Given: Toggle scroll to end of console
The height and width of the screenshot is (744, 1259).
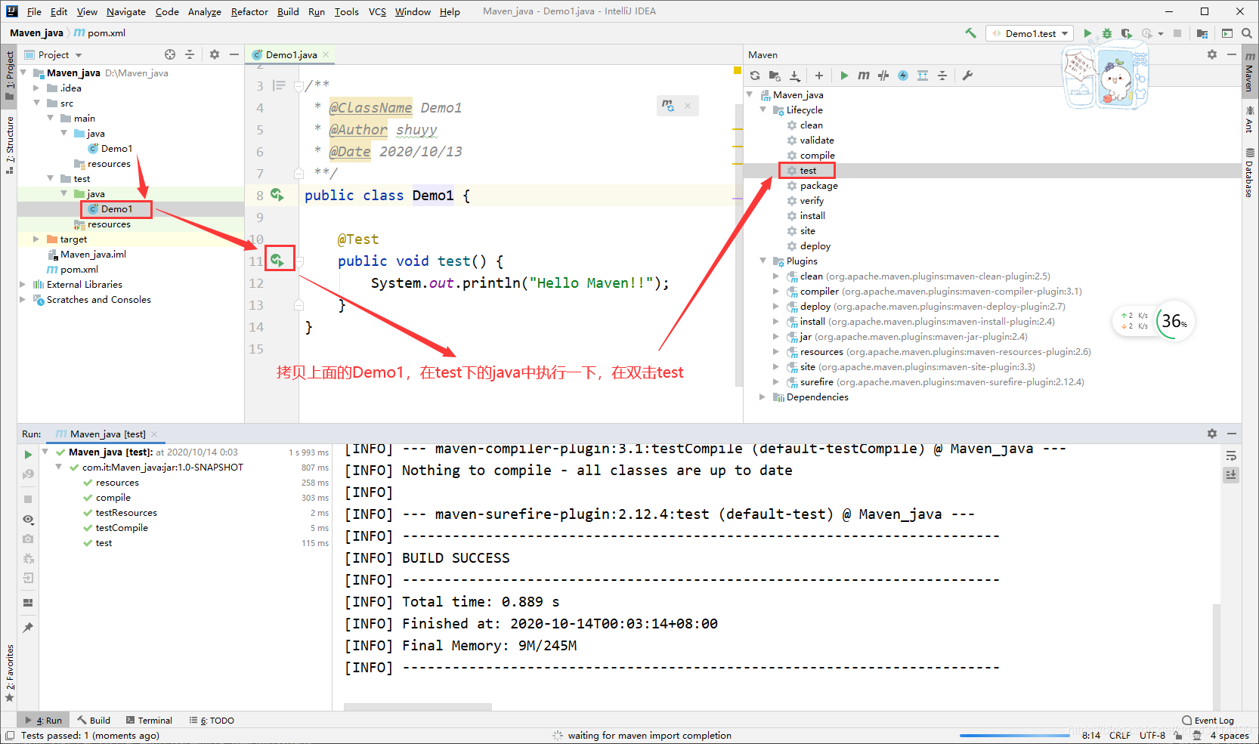Looking at the screenshot, I should pos(1231,474).
